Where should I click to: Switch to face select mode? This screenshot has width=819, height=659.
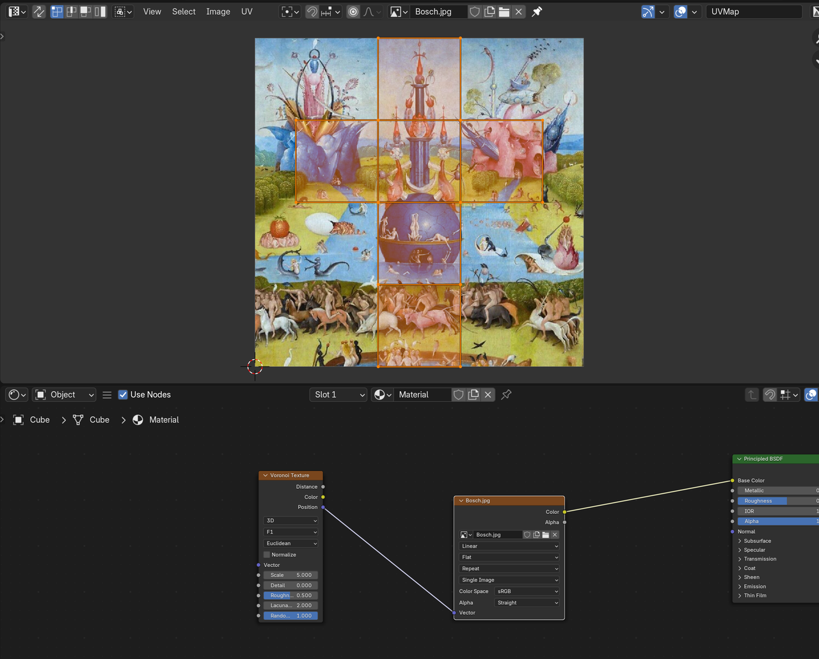pos(85,12)
